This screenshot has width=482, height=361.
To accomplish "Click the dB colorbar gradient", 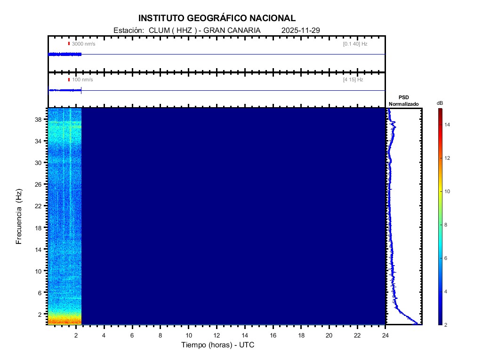I will coord(440,216).
